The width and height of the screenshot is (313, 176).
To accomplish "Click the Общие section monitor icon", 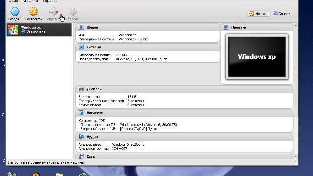I will click(x=81, y=27).
